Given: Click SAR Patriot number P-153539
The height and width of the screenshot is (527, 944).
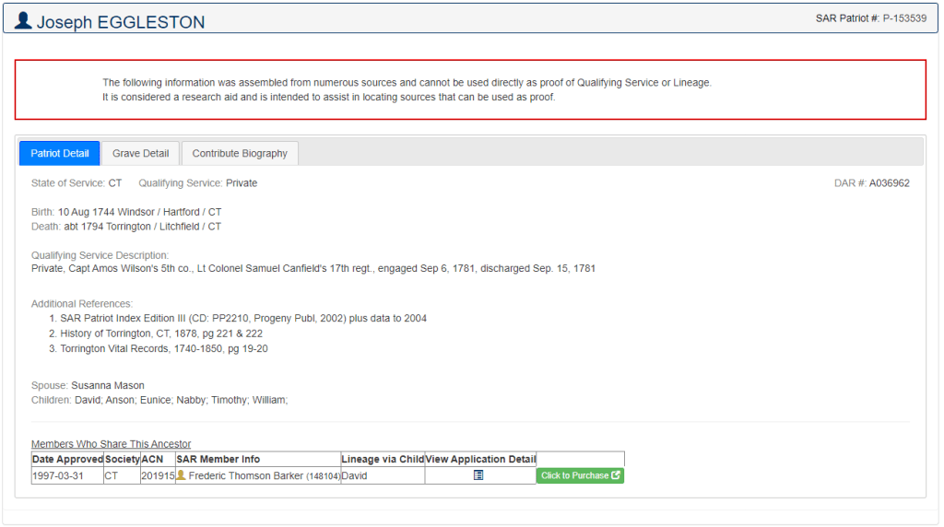Looking at the screenshot, I should [x=903, y=18].
